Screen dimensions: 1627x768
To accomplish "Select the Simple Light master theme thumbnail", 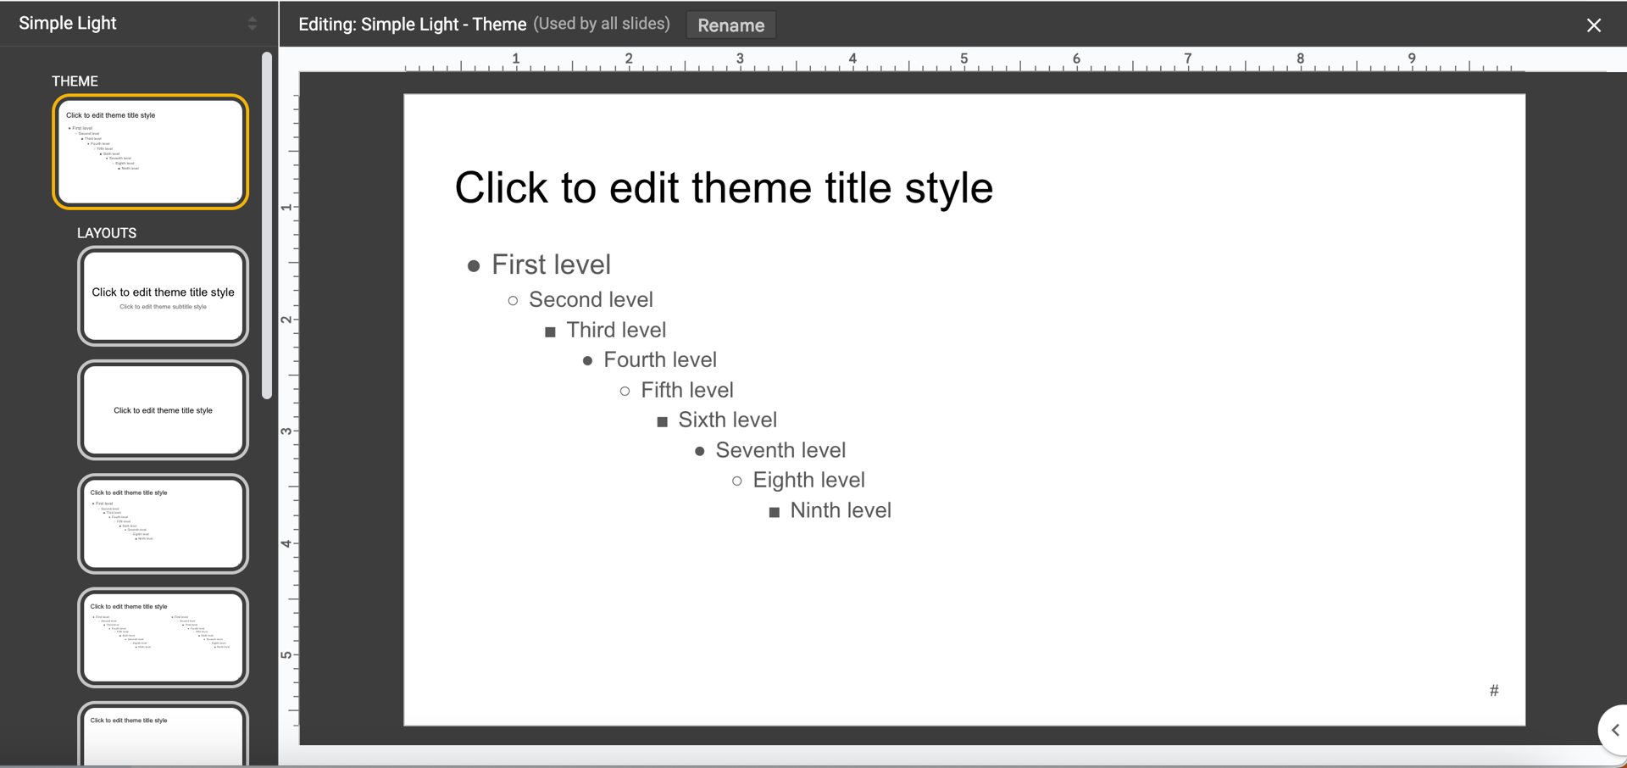I will (151, 153).
